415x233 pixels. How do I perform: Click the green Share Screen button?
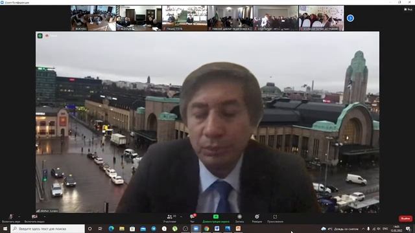point(216,217)
